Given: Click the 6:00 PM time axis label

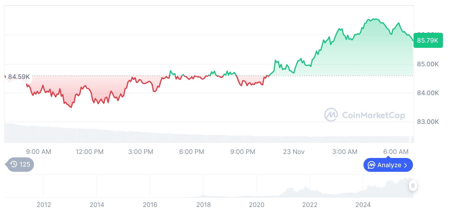Looking at the screenshot, I should [x=192, y=152].
